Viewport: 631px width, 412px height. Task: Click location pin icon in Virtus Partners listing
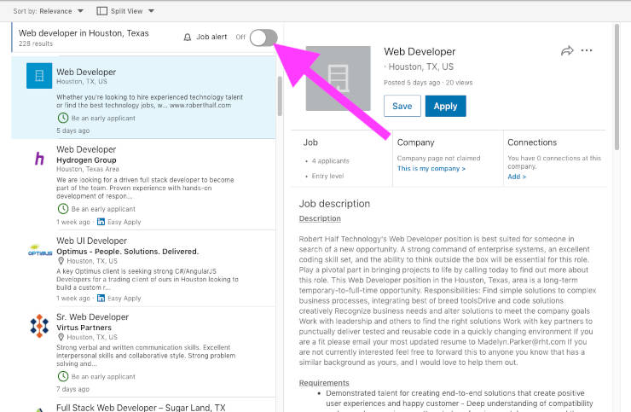(x=61, y=337)
